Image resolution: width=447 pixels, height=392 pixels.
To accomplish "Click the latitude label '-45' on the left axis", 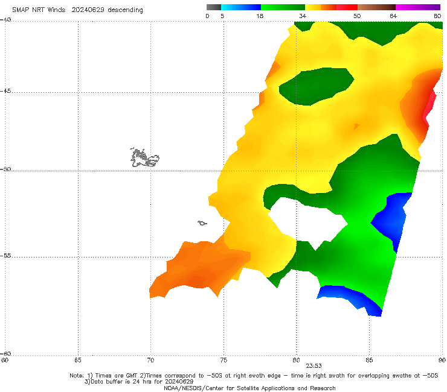I will tap(5, 91).
